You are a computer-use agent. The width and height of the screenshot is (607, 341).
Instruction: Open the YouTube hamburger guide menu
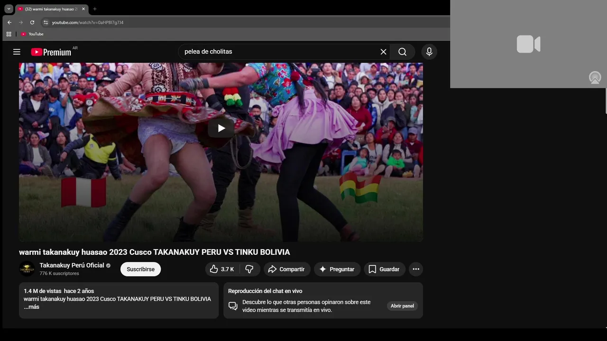pyautogui.click(x=17, y=52)
